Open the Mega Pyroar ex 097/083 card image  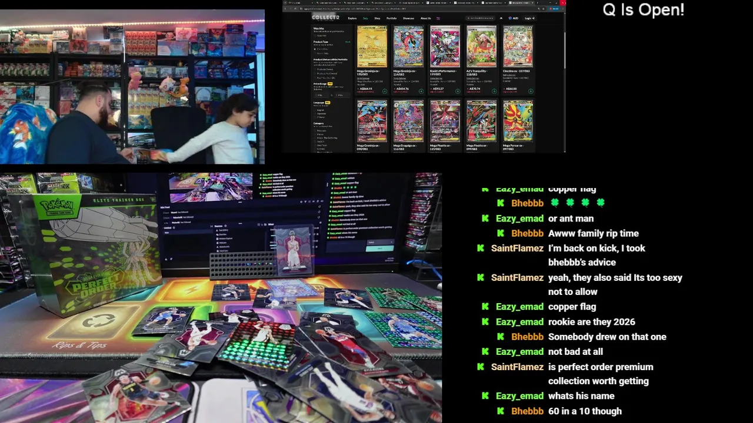(518, 121)
